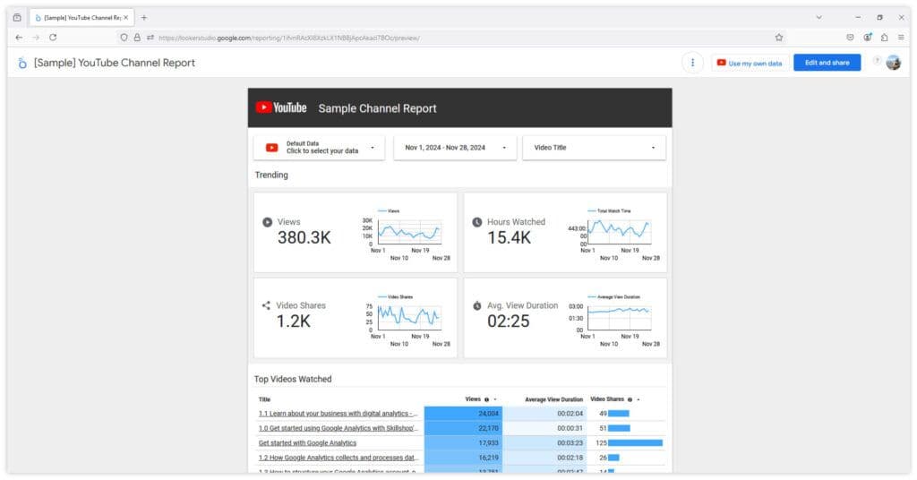
Task: Click the 15.4K hours watched value
Action: (x=510, y=237)
